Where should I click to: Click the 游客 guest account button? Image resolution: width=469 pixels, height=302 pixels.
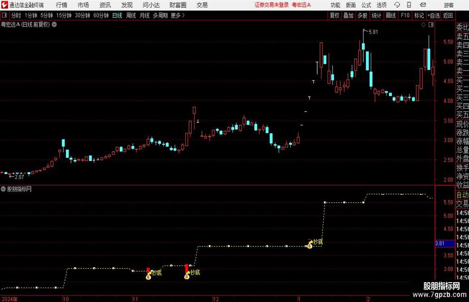pyautogui.click(x=449, y=5)
